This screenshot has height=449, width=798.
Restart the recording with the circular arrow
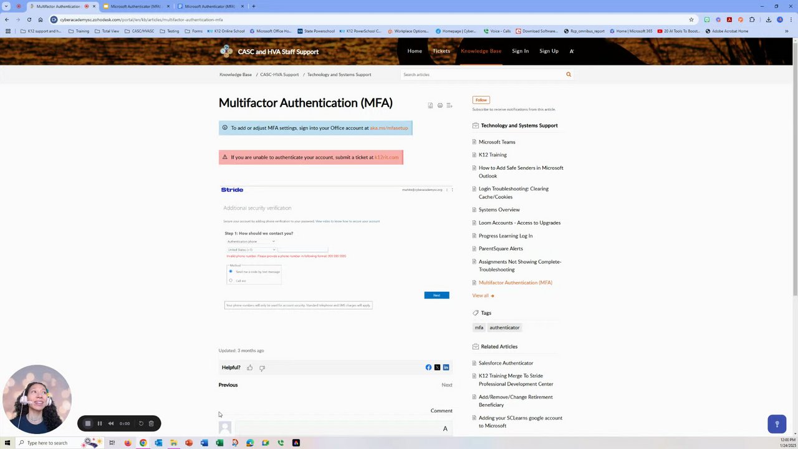[x=141, y=423]
